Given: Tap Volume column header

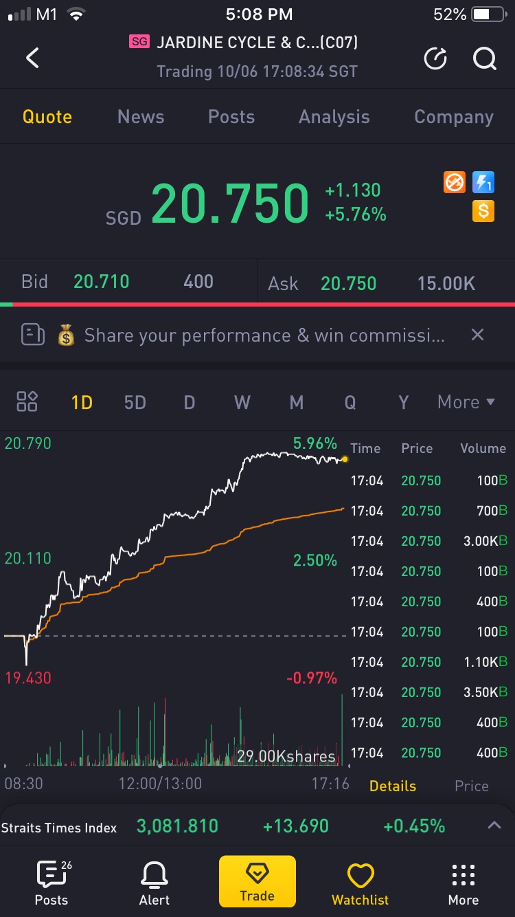Looking at the screenshot, I should pyautogui.click(x=483, y=448).
